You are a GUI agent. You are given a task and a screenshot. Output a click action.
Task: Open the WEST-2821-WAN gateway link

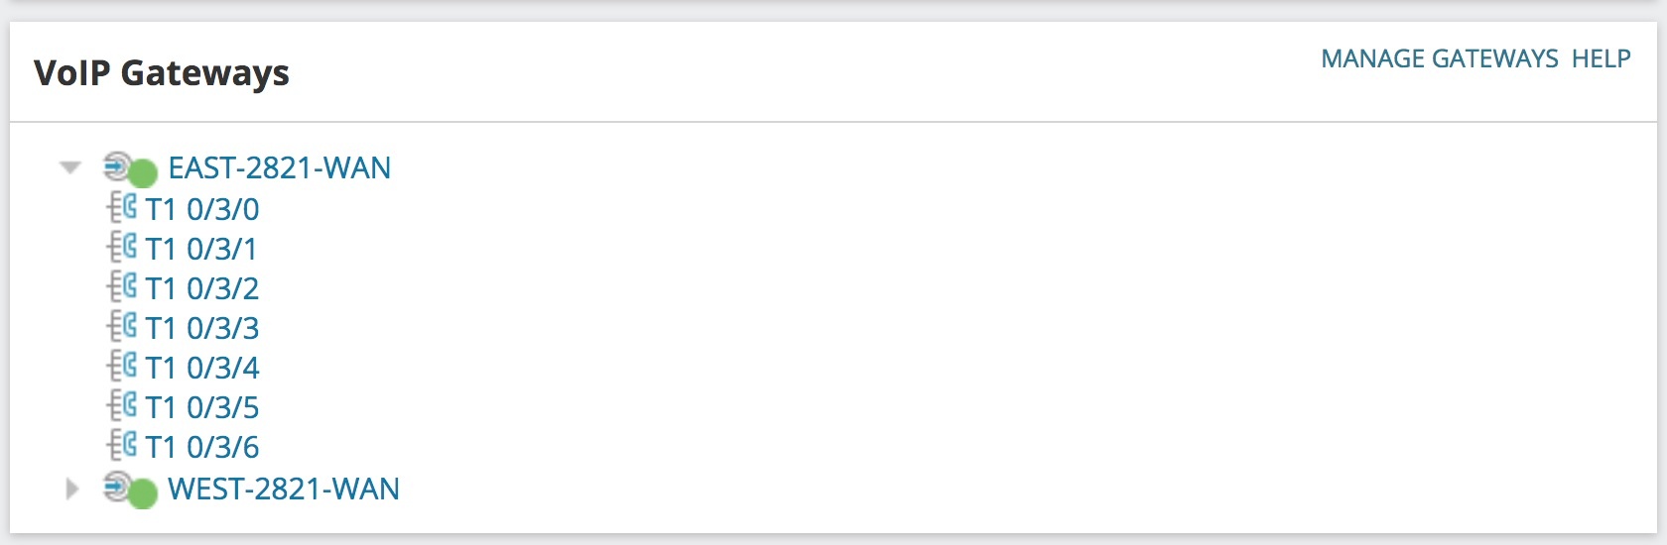pyautogui.click(x=284, y=490)
